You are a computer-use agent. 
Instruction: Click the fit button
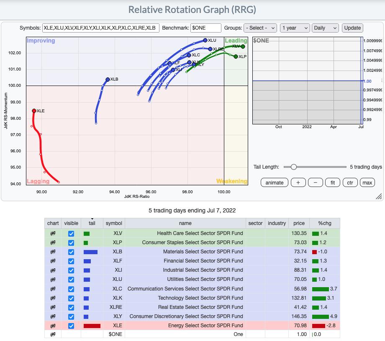[x=333, y=182]
